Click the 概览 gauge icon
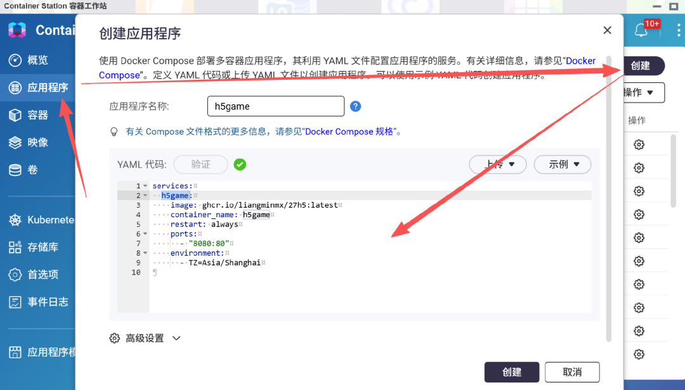The image size is (685, 390). 15,60
